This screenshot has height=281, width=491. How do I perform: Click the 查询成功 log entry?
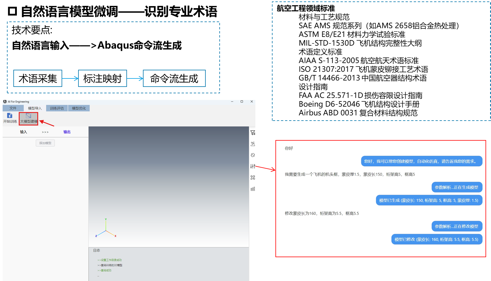[x=106, y=271]
